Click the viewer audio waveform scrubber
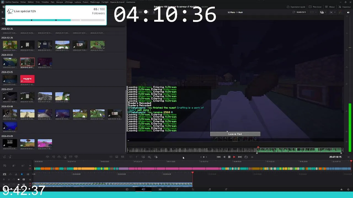353x198 pixels. [235, 150]
